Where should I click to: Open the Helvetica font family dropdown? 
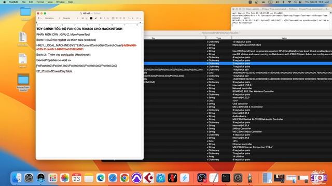pos(52,19)
